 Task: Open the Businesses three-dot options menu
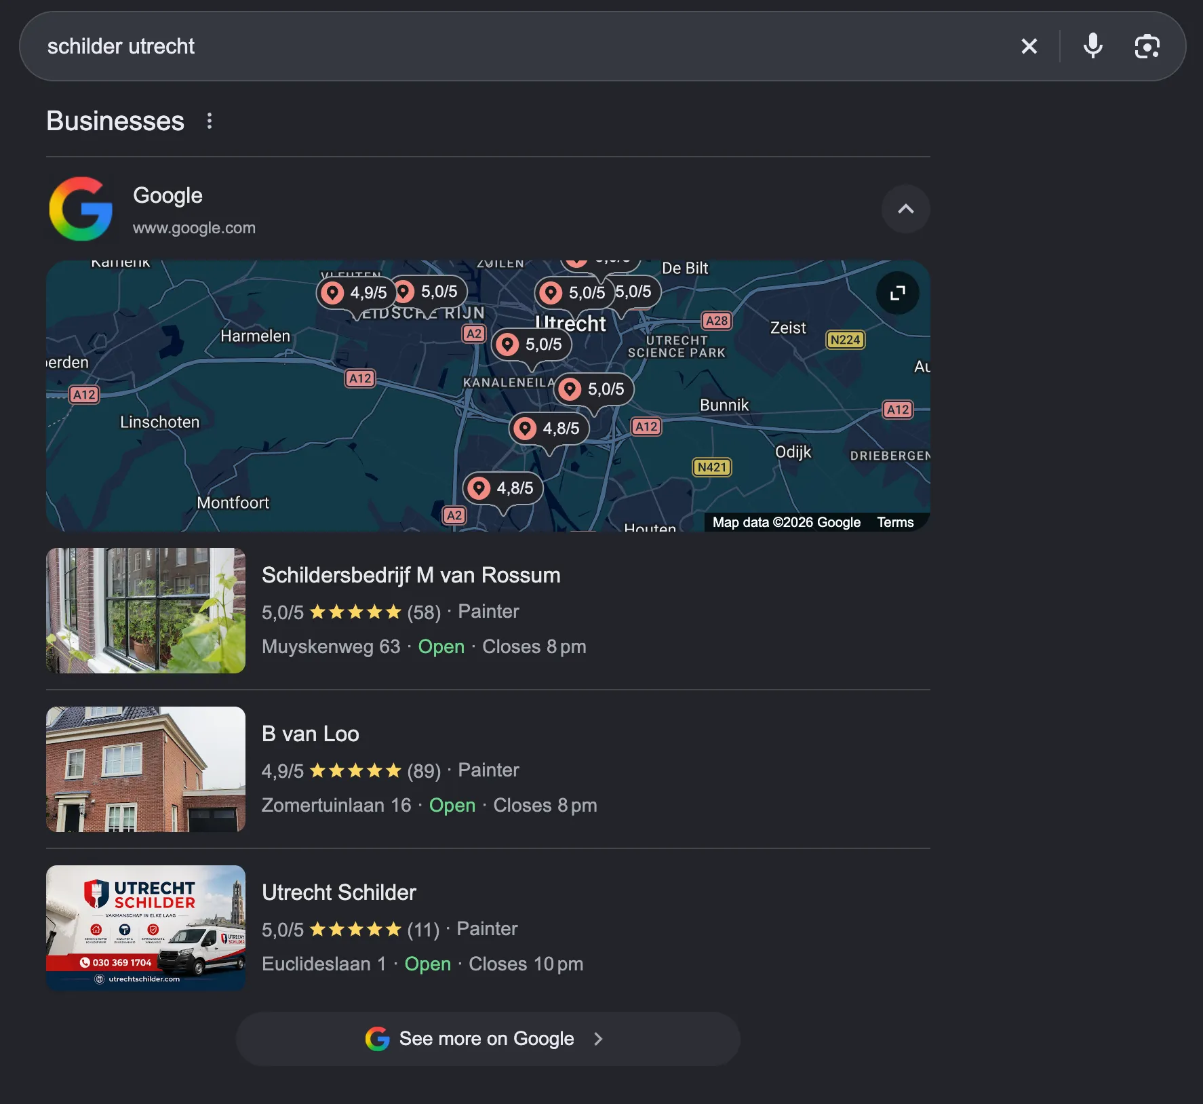coord(210,121)
